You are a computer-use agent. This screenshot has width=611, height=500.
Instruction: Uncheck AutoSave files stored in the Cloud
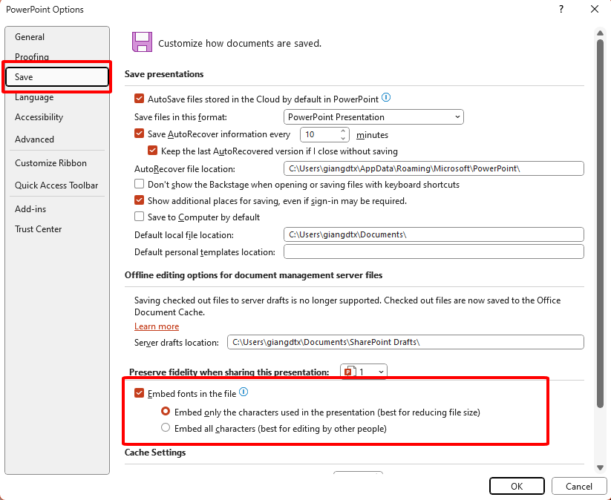(139, 99)
